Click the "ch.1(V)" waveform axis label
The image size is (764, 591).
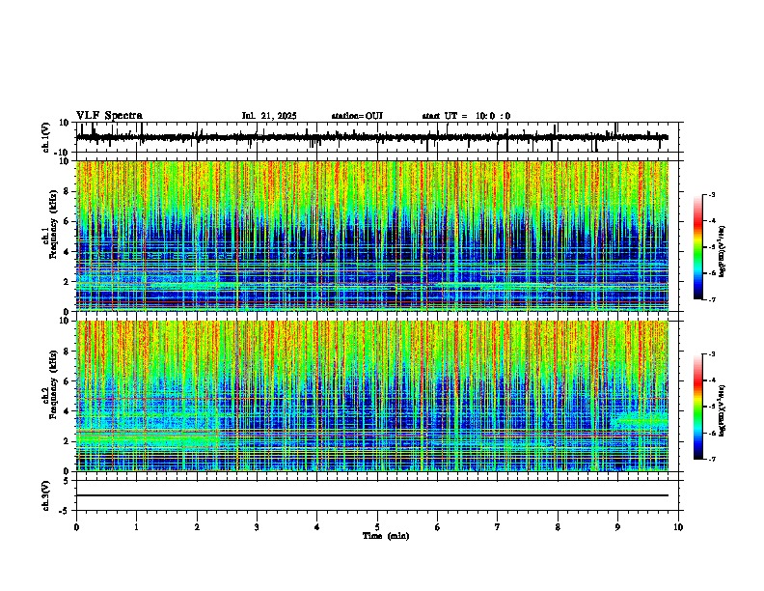pyautogui.click(x=46, y=137)
